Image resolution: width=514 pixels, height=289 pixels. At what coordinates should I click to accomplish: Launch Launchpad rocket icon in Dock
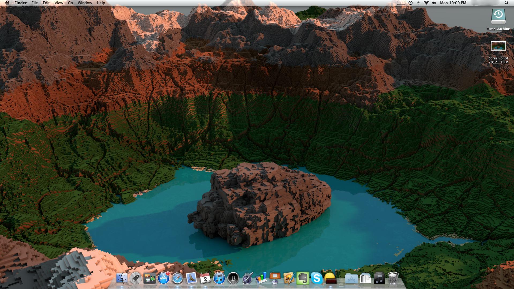point(136,278)
